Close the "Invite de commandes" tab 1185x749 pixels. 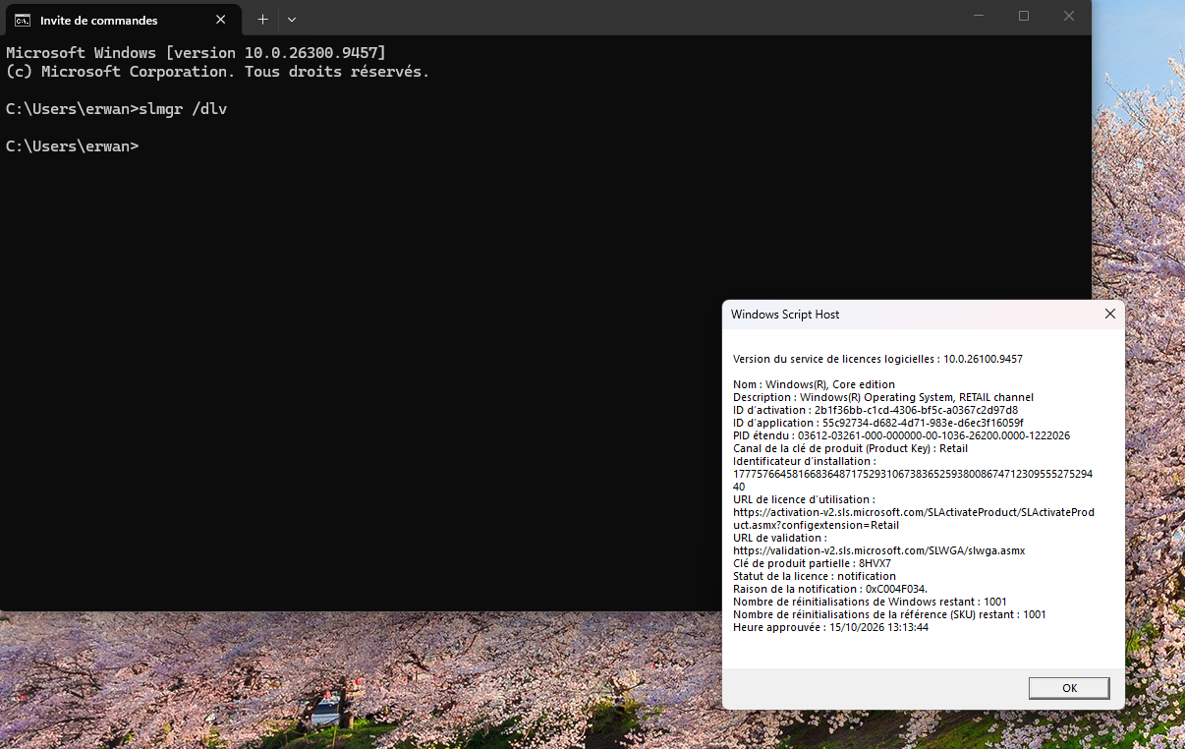click(221, 20)
